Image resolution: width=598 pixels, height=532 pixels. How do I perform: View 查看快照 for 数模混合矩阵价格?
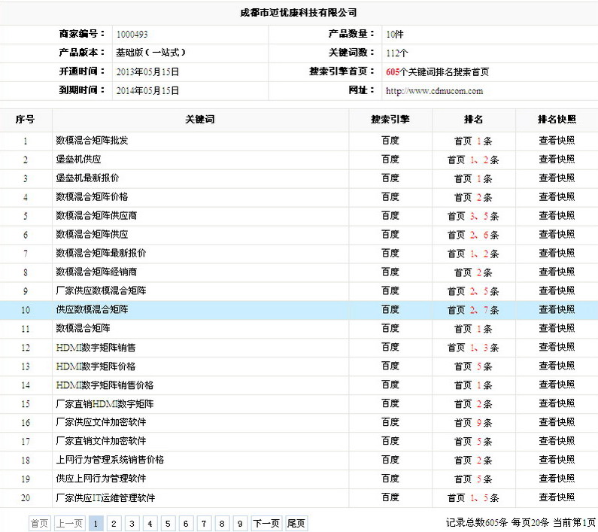pos(557,196)
